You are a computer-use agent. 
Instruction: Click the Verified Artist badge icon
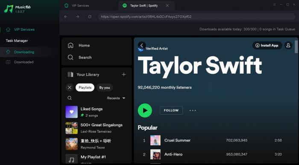coord(141,49)
